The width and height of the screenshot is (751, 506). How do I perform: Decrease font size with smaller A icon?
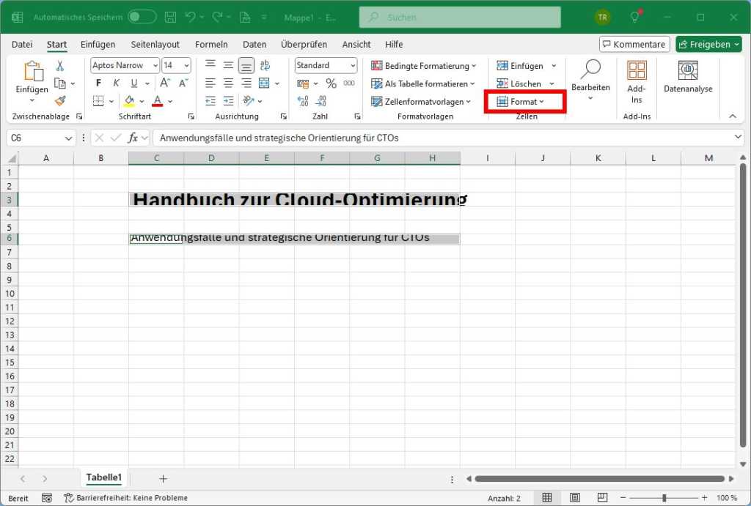(x=183, y=83)
